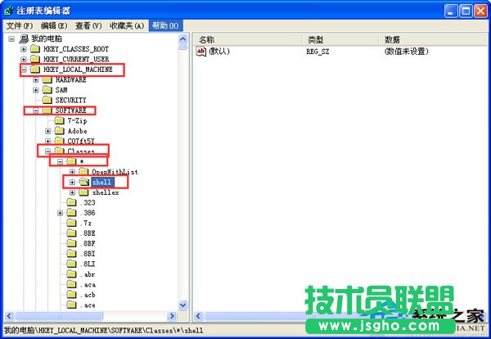Click the tree pane scroll-right arrow

172,316
